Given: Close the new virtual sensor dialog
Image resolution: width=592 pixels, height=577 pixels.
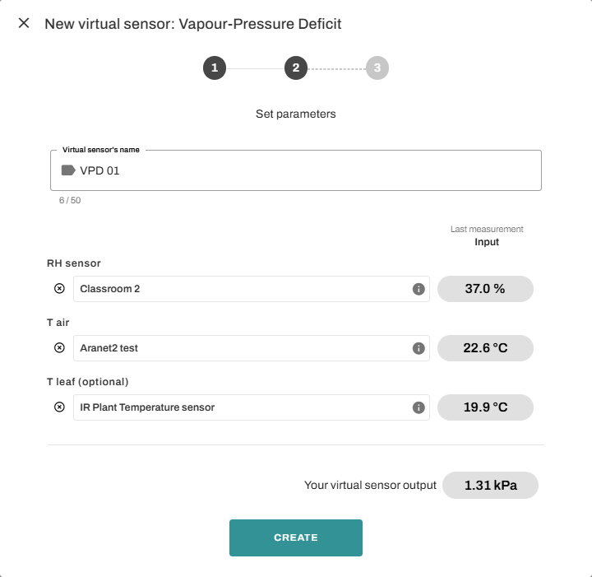Looking at the screenshot, I should (x=25, y=23).
